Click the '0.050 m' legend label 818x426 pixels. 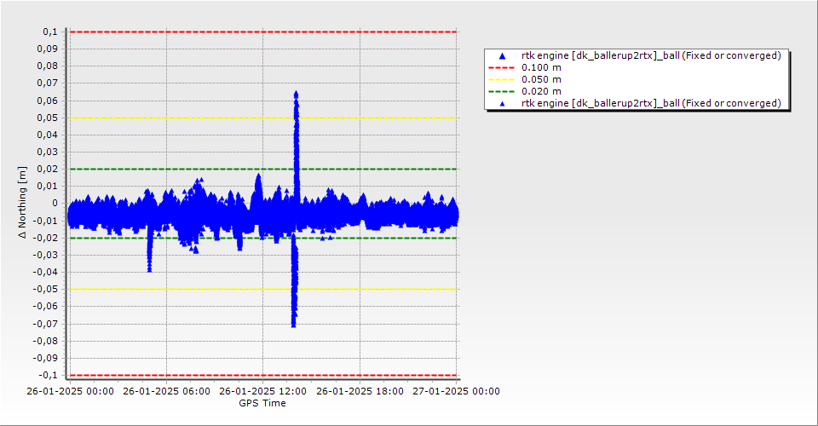pos(542,80)
